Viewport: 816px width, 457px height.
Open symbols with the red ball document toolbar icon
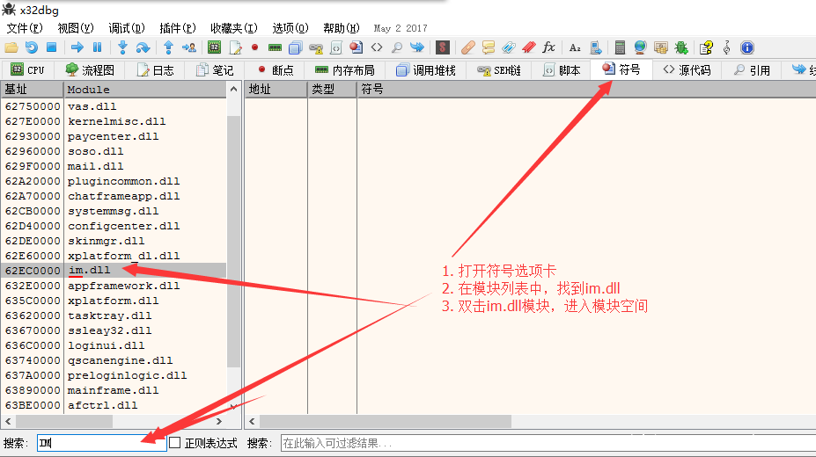(x=357, y=47)
